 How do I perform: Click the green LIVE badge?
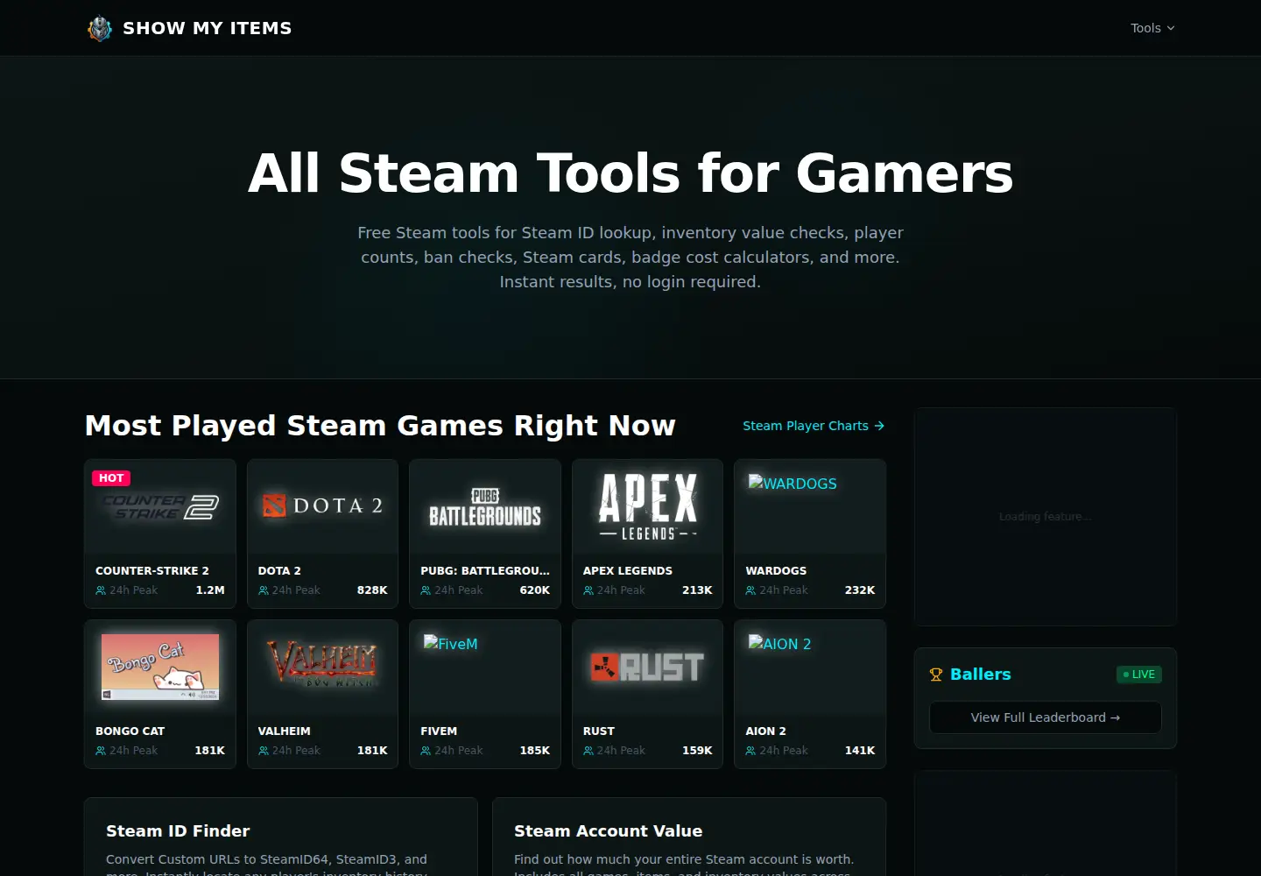coord(1139,675)
